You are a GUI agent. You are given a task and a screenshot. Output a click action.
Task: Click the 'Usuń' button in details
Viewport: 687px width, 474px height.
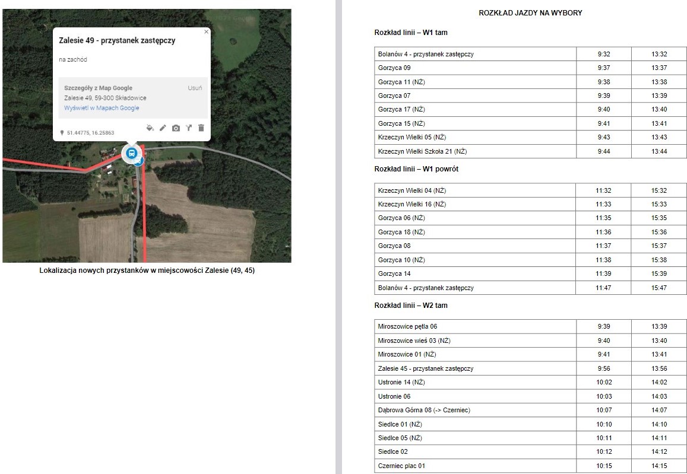195,88
